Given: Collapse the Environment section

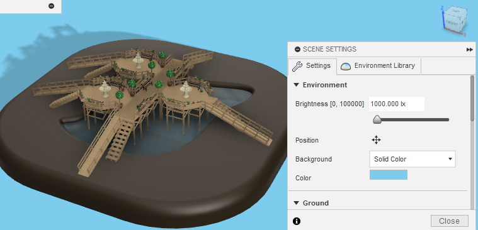Looking at the screenshot, I should click(x=297, y=85).
